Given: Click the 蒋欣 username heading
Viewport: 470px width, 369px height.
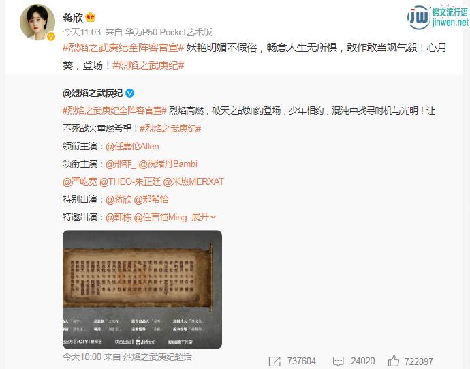Looking at the screenshot, I should [73, 18].
